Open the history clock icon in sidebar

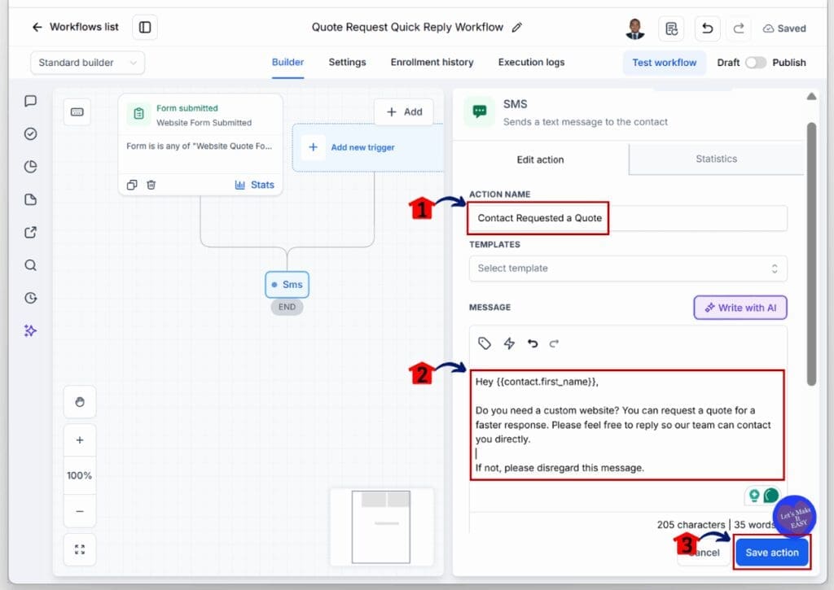pos(30,298)
